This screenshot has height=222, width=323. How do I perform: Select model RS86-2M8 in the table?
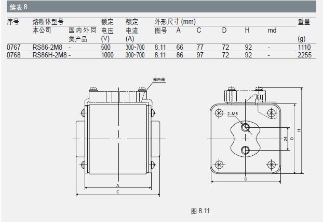point(47,47)
